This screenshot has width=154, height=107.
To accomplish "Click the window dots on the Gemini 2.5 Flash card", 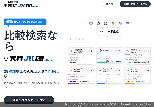I will pyautogui.click(x=118, y=70).
